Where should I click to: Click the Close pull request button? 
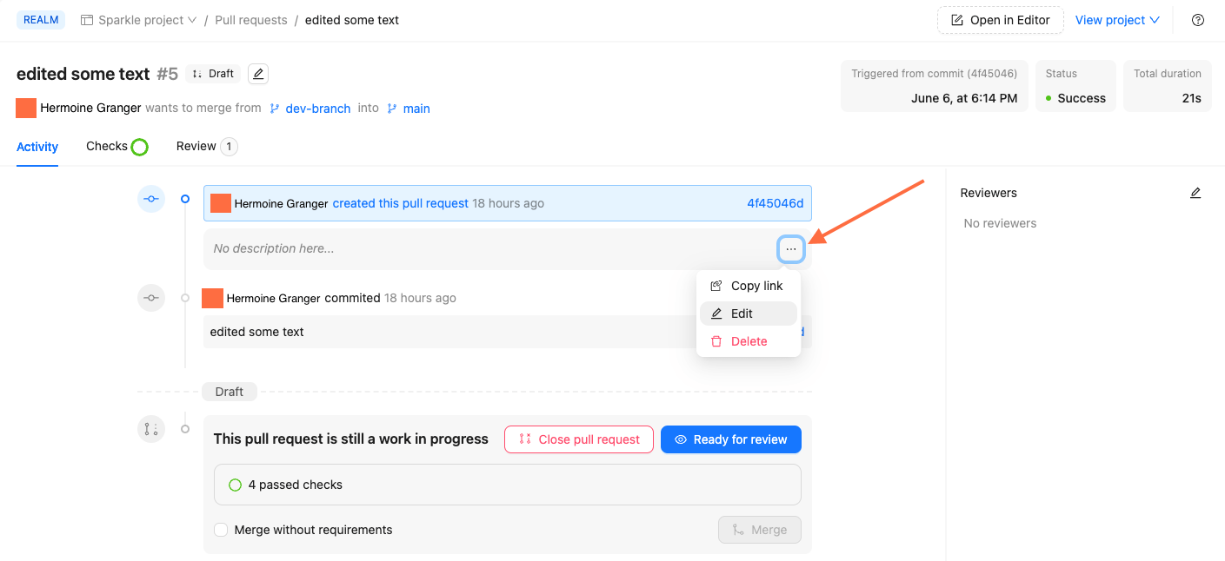(x=578, y=439)
